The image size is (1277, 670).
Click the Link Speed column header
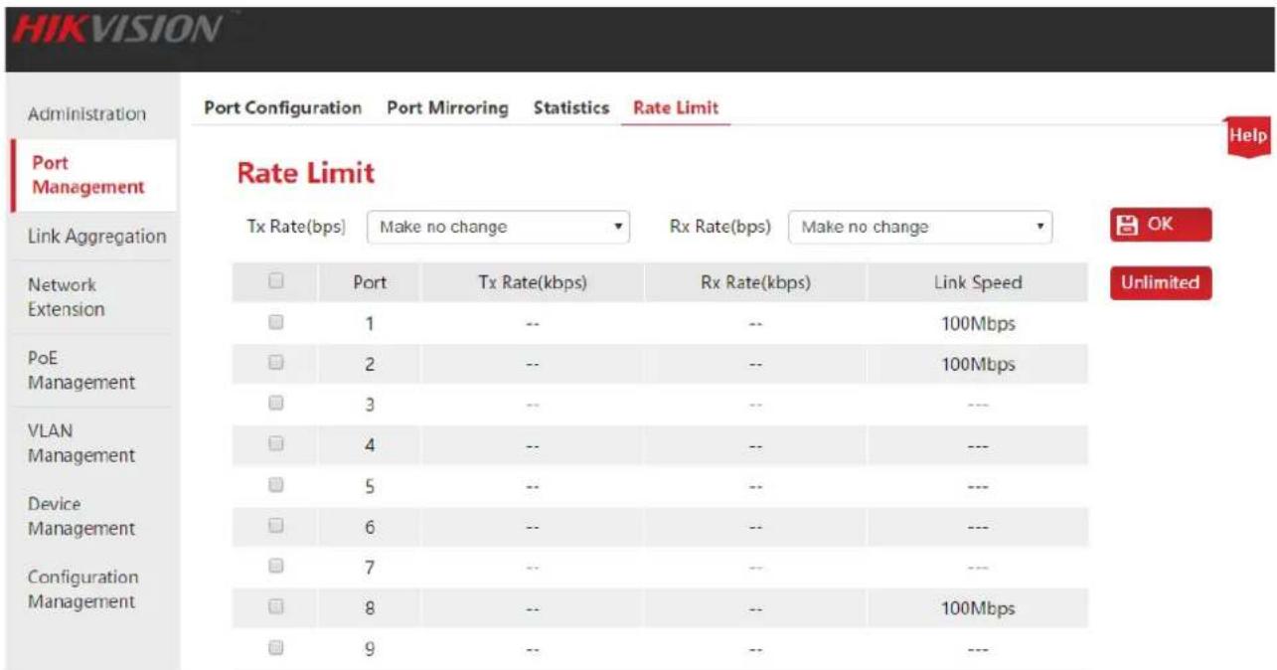coord(978,282)
